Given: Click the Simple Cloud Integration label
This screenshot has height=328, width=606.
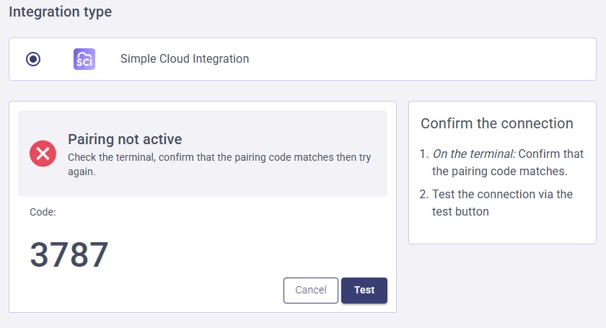Looking at the screenshot, I should (x=185, y=59).
